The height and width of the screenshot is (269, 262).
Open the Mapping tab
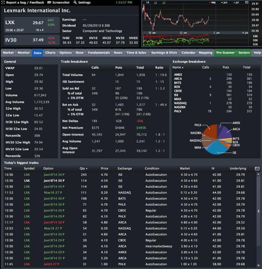(206, 53)
